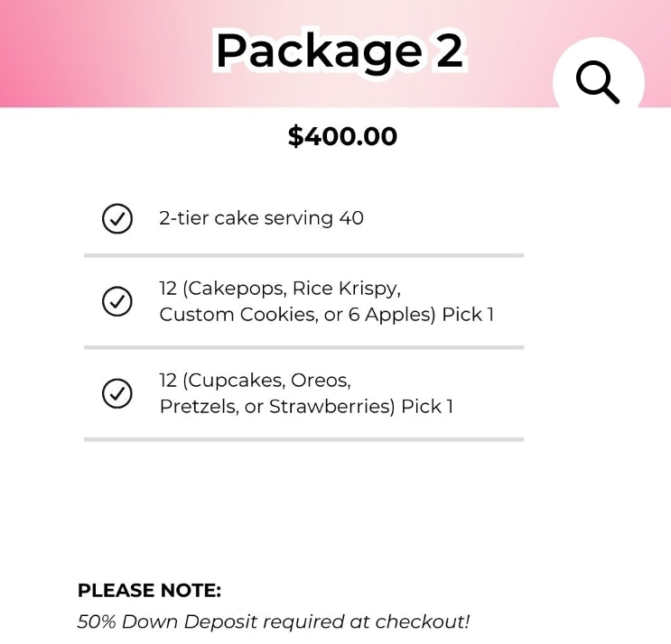Click the word "Cakepops" in the list

(x=235, y=289)
